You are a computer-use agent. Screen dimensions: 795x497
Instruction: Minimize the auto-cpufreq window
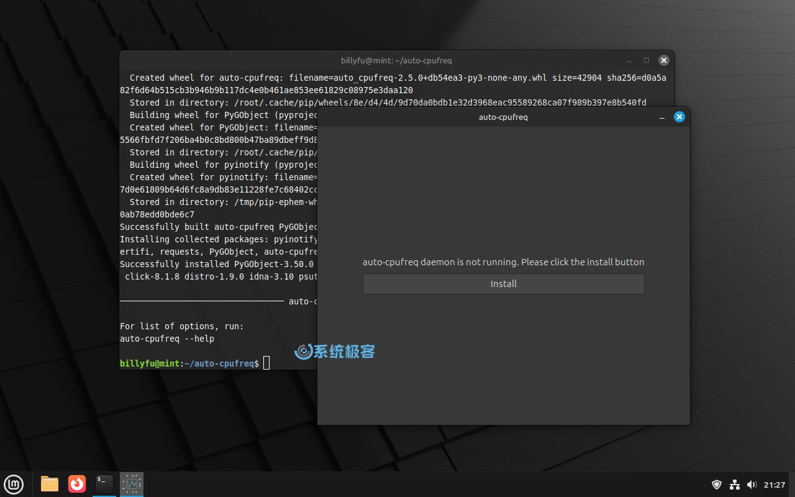point(662,117)
